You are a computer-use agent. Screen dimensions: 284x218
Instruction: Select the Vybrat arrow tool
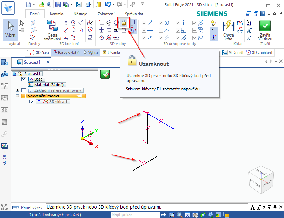coord(11,30)
